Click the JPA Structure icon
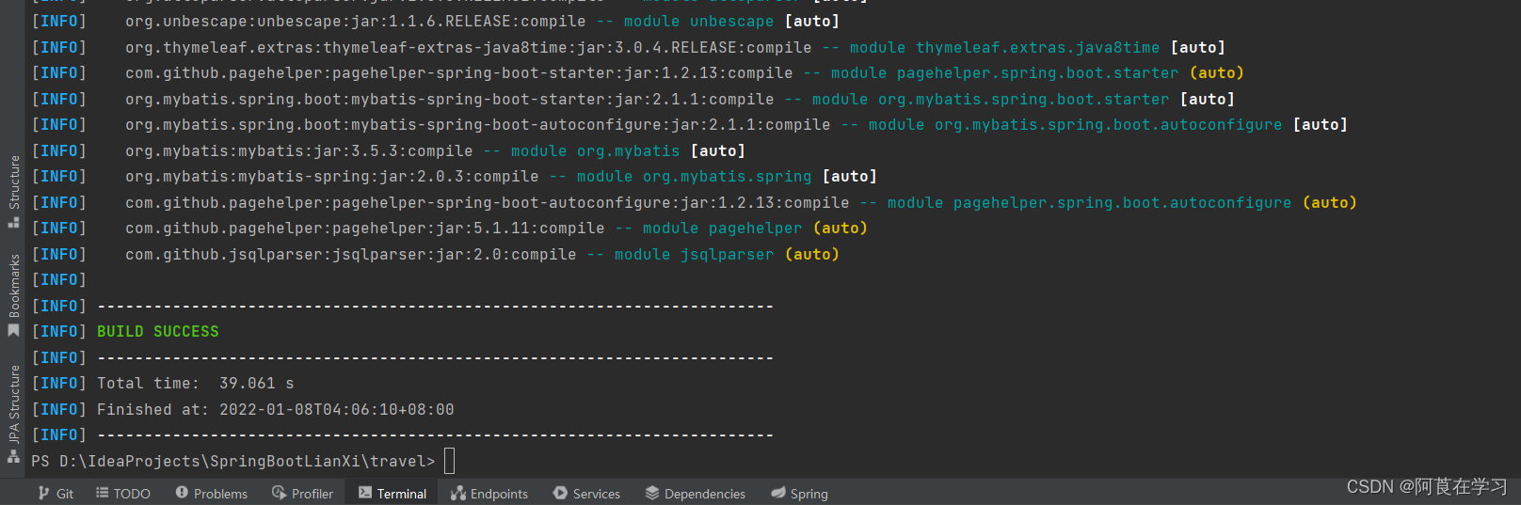This screenshot has height=505, width=1521. [x=13, y=456]
